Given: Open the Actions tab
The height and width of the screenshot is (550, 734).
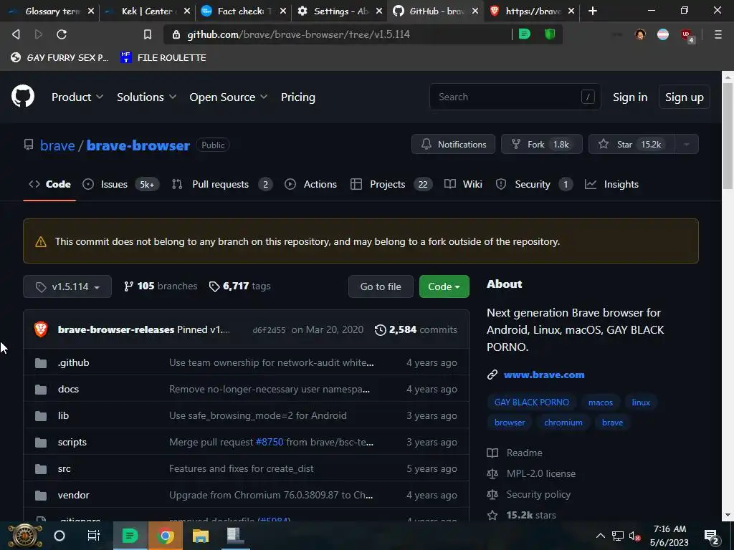Looking at the screenshot, I should [x=311, y=184].
